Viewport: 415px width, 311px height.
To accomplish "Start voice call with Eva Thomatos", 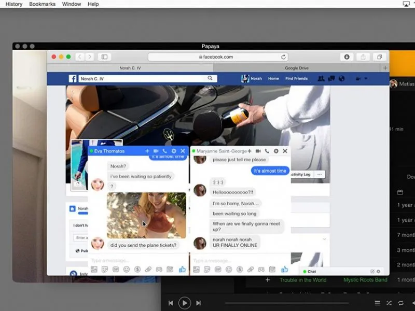I will tap(164, 151).
